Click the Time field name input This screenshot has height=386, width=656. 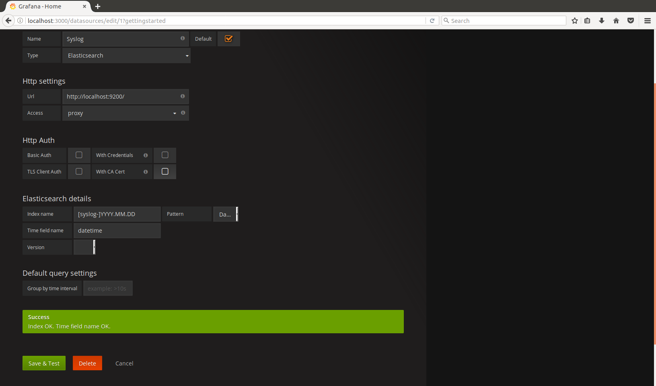point(117,231)
